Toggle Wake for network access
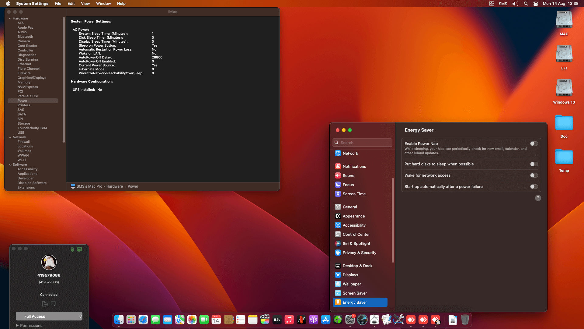The image size is (584, 329). [x=534, y=175]
